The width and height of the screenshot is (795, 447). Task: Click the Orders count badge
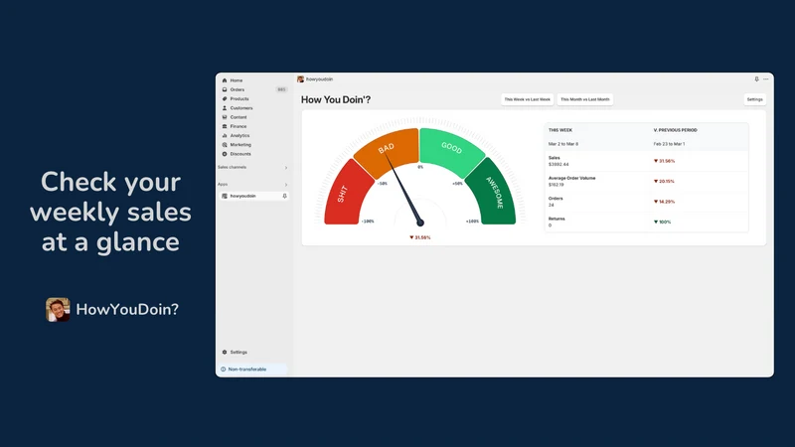point(281,89)
